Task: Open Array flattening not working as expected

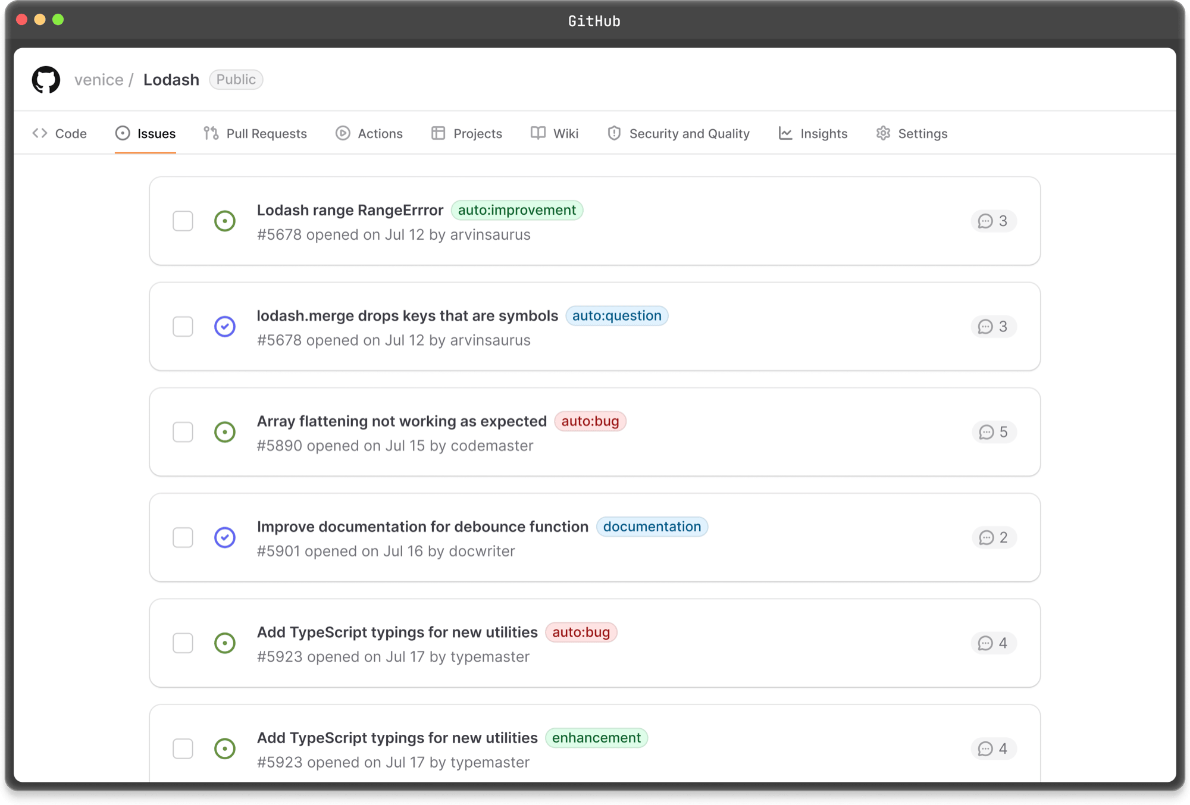Action: tap(402, 421)
